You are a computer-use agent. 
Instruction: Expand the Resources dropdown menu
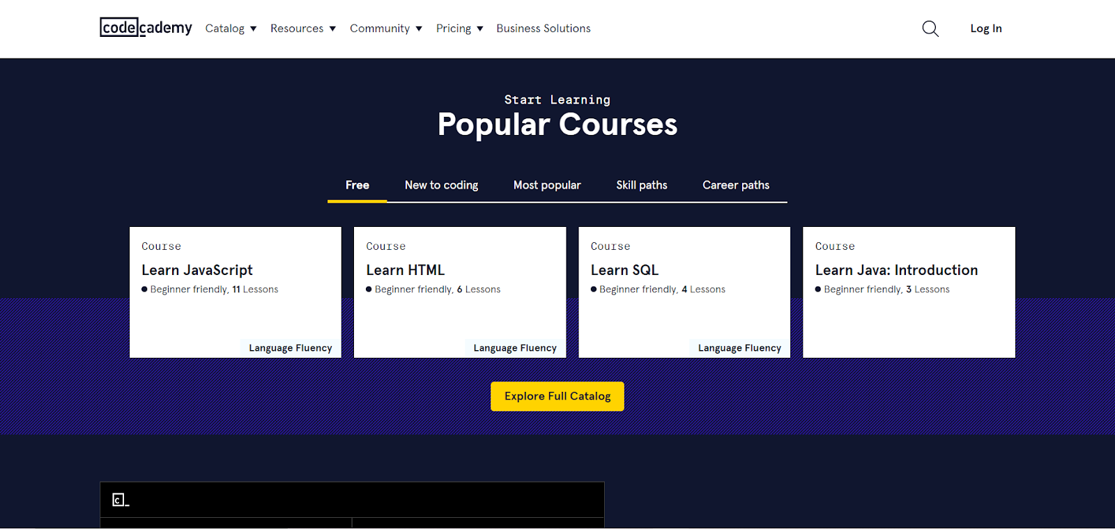click(303, 29)
